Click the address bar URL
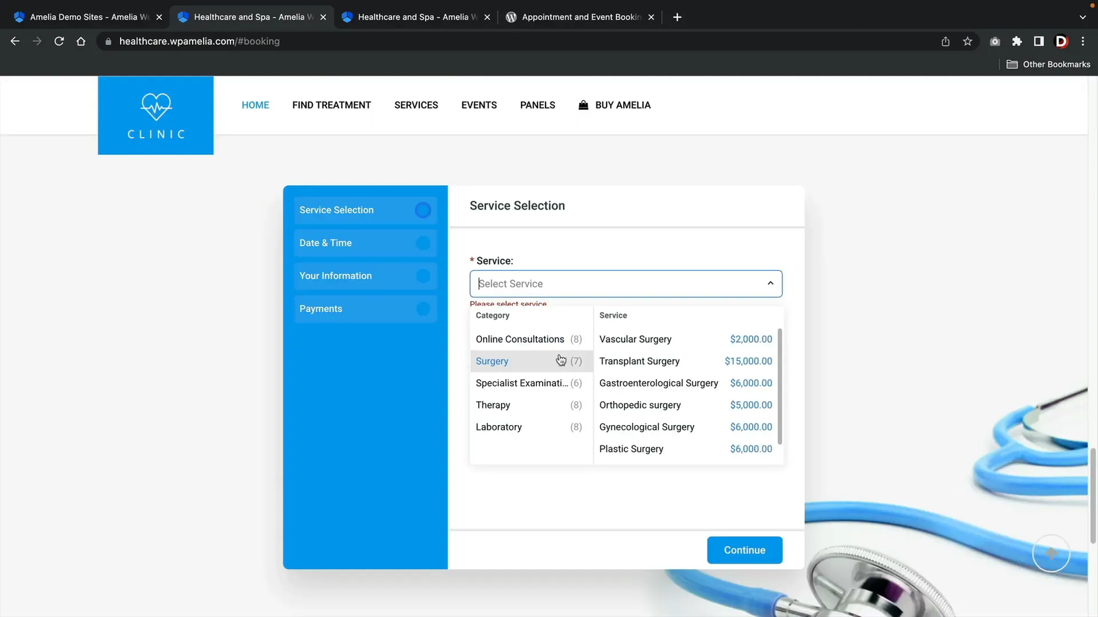The image size is (1098, 617). click(x=199, y=41)
